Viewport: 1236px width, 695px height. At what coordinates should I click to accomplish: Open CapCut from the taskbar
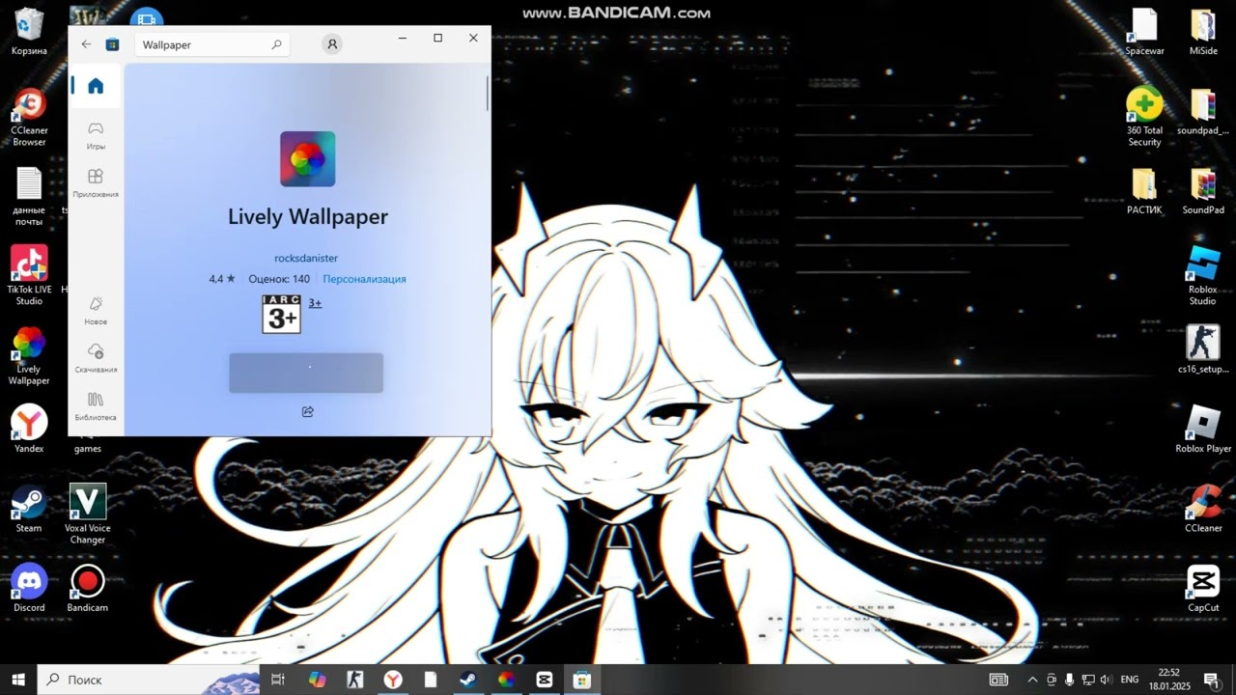[x=544, y=680]
